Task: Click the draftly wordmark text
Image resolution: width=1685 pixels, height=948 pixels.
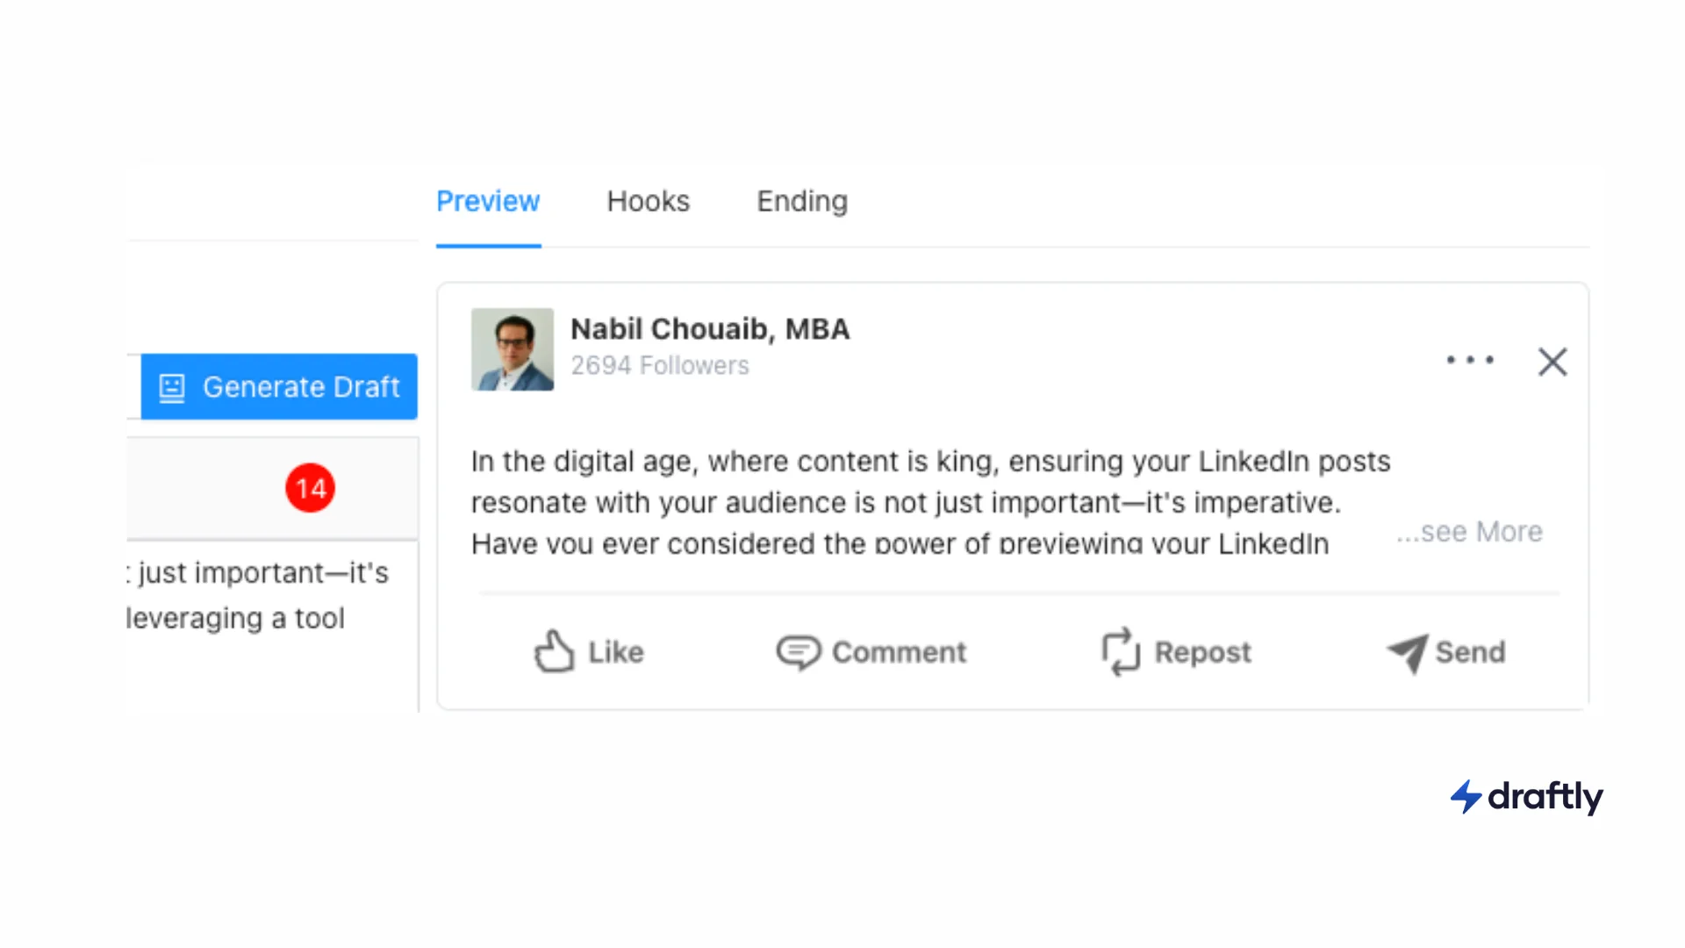Action: [1545, 797]
